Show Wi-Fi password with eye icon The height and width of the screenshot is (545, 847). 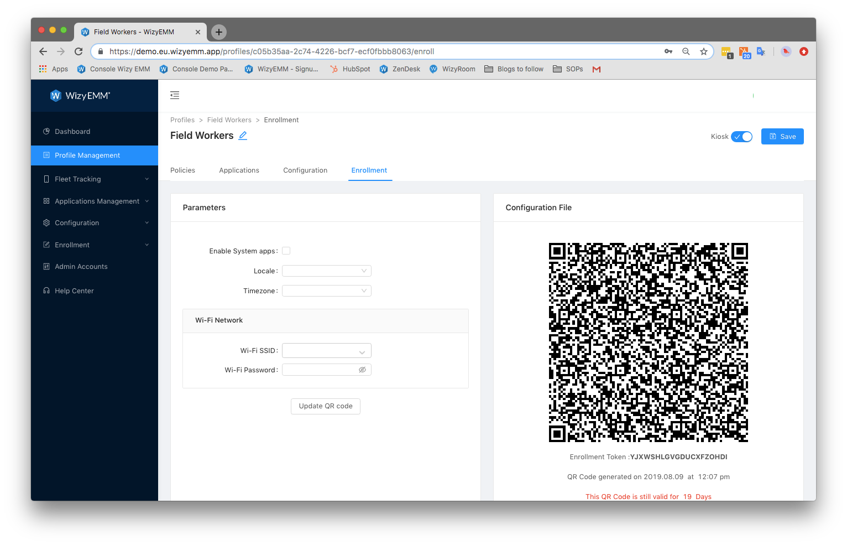pyautogui.click(x=362, y=370)
